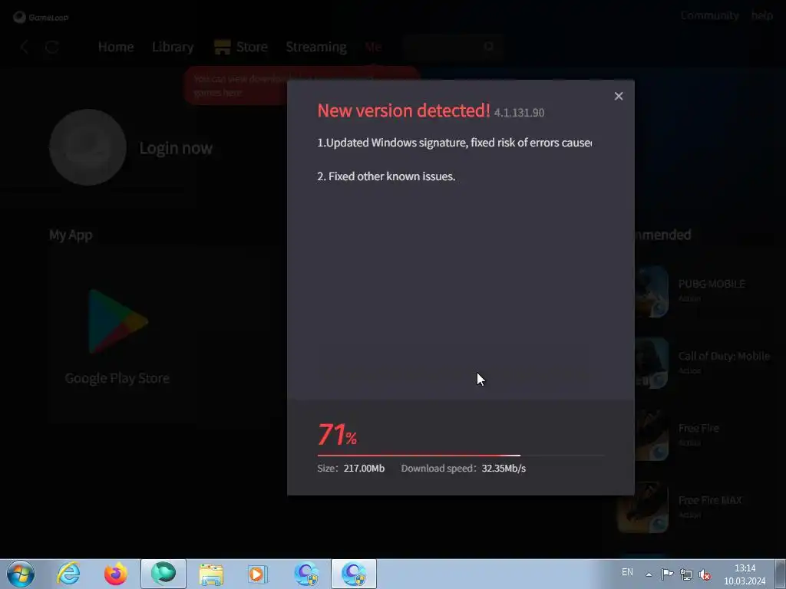Viewport: 786px width, 589px height.
Task: Click the first shielded installer taskbar icon
Action: pyautogui.click(x=305, y=574)
